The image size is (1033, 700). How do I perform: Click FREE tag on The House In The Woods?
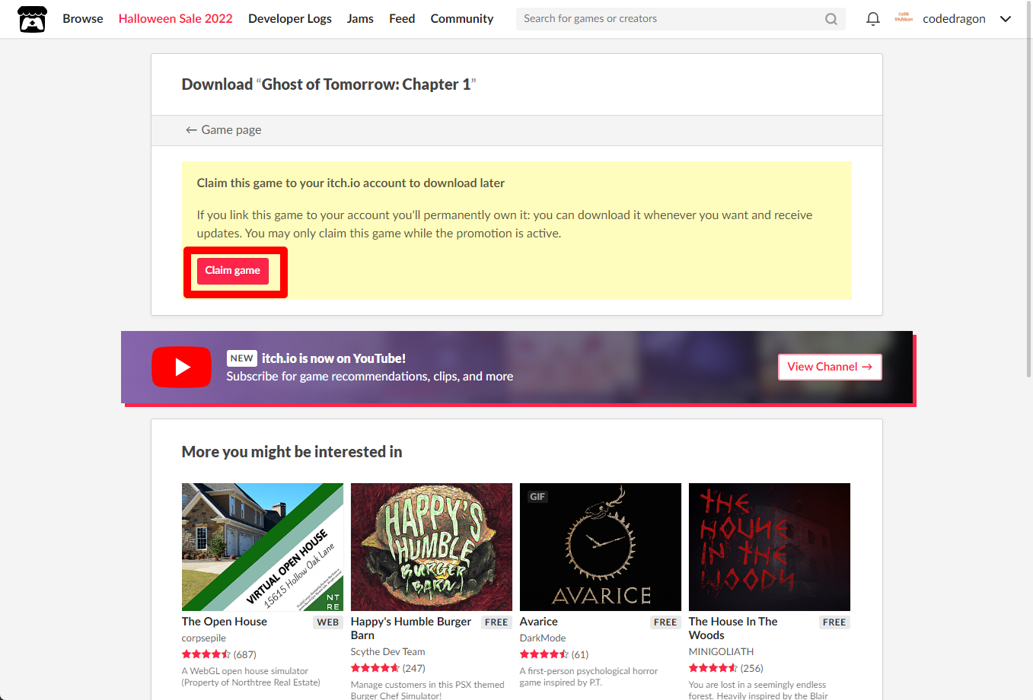click(x=834, y=622)
